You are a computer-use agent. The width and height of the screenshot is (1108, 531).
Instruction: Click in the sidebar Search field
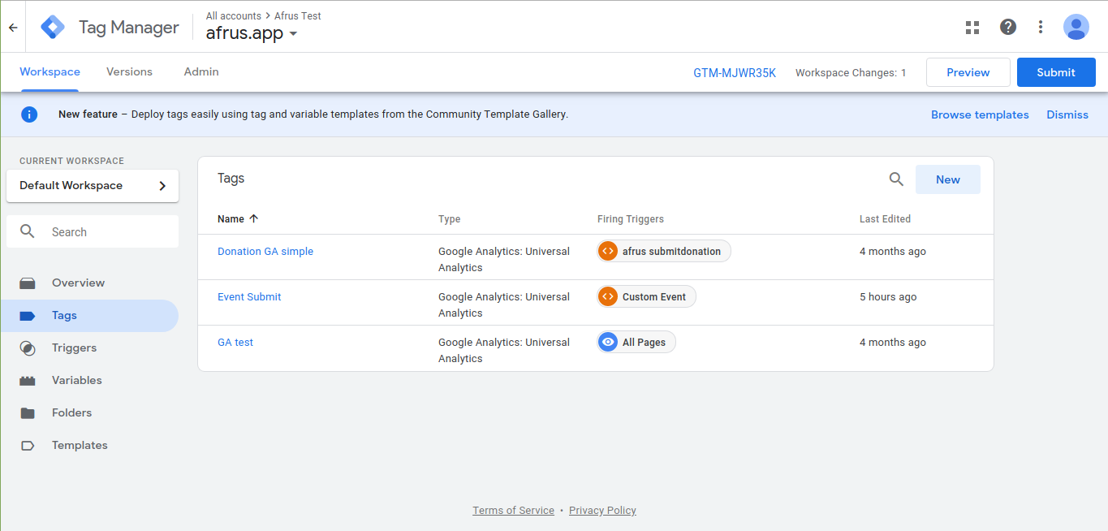click(93, 231)
